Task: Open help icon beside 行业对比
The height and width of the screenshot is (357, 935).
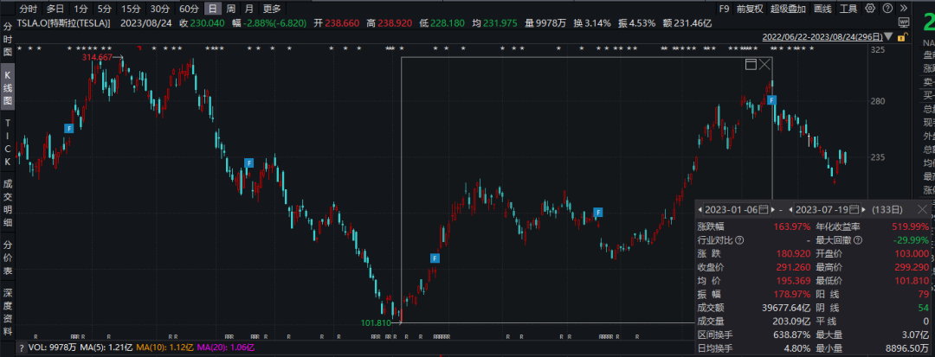Action: pyautogui.click(x=739, y=239)
